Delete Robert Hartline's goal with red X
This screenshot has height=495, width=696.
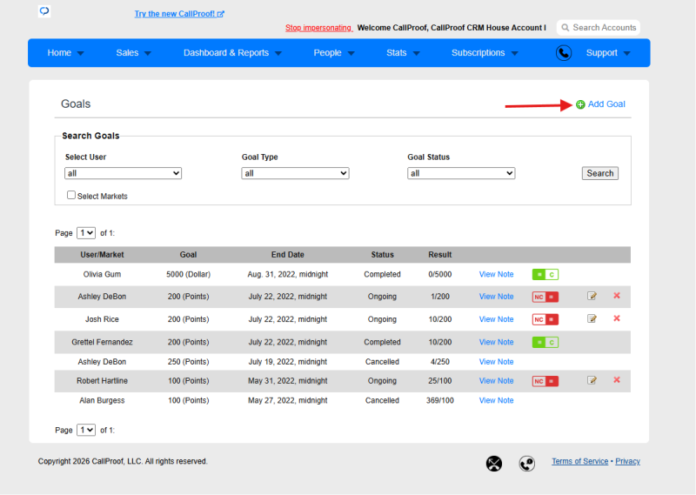[x=617, y=380]
